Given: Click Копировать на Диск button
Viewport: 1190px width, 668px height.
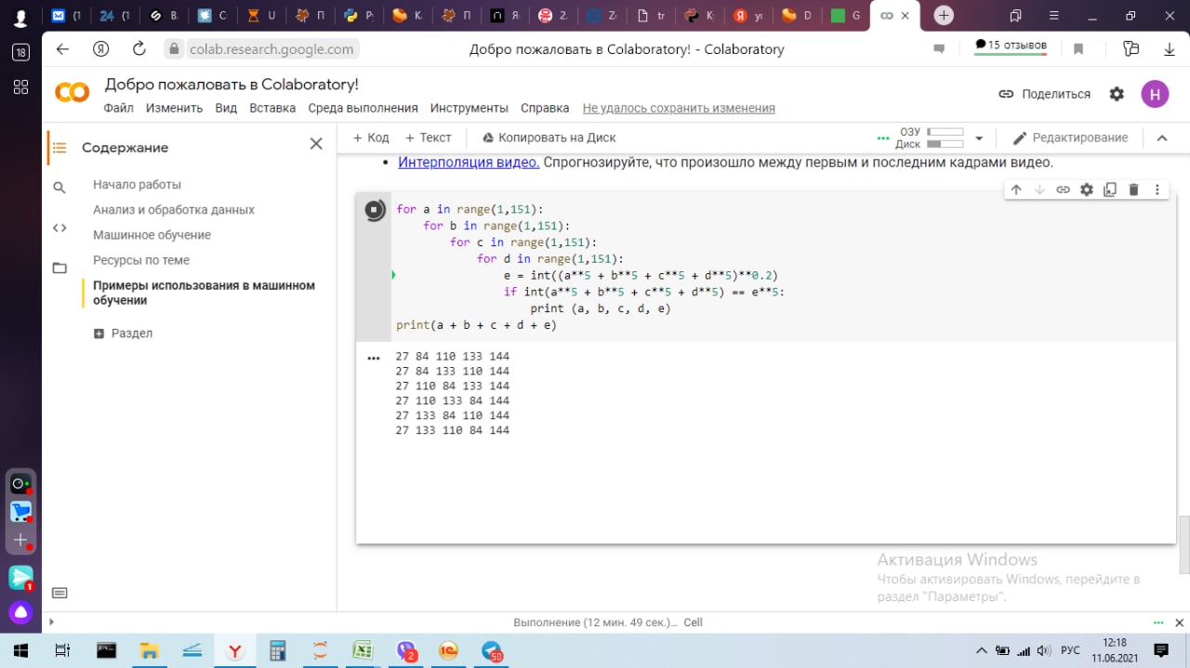Looking at the screenshot, I should [549, 138].
